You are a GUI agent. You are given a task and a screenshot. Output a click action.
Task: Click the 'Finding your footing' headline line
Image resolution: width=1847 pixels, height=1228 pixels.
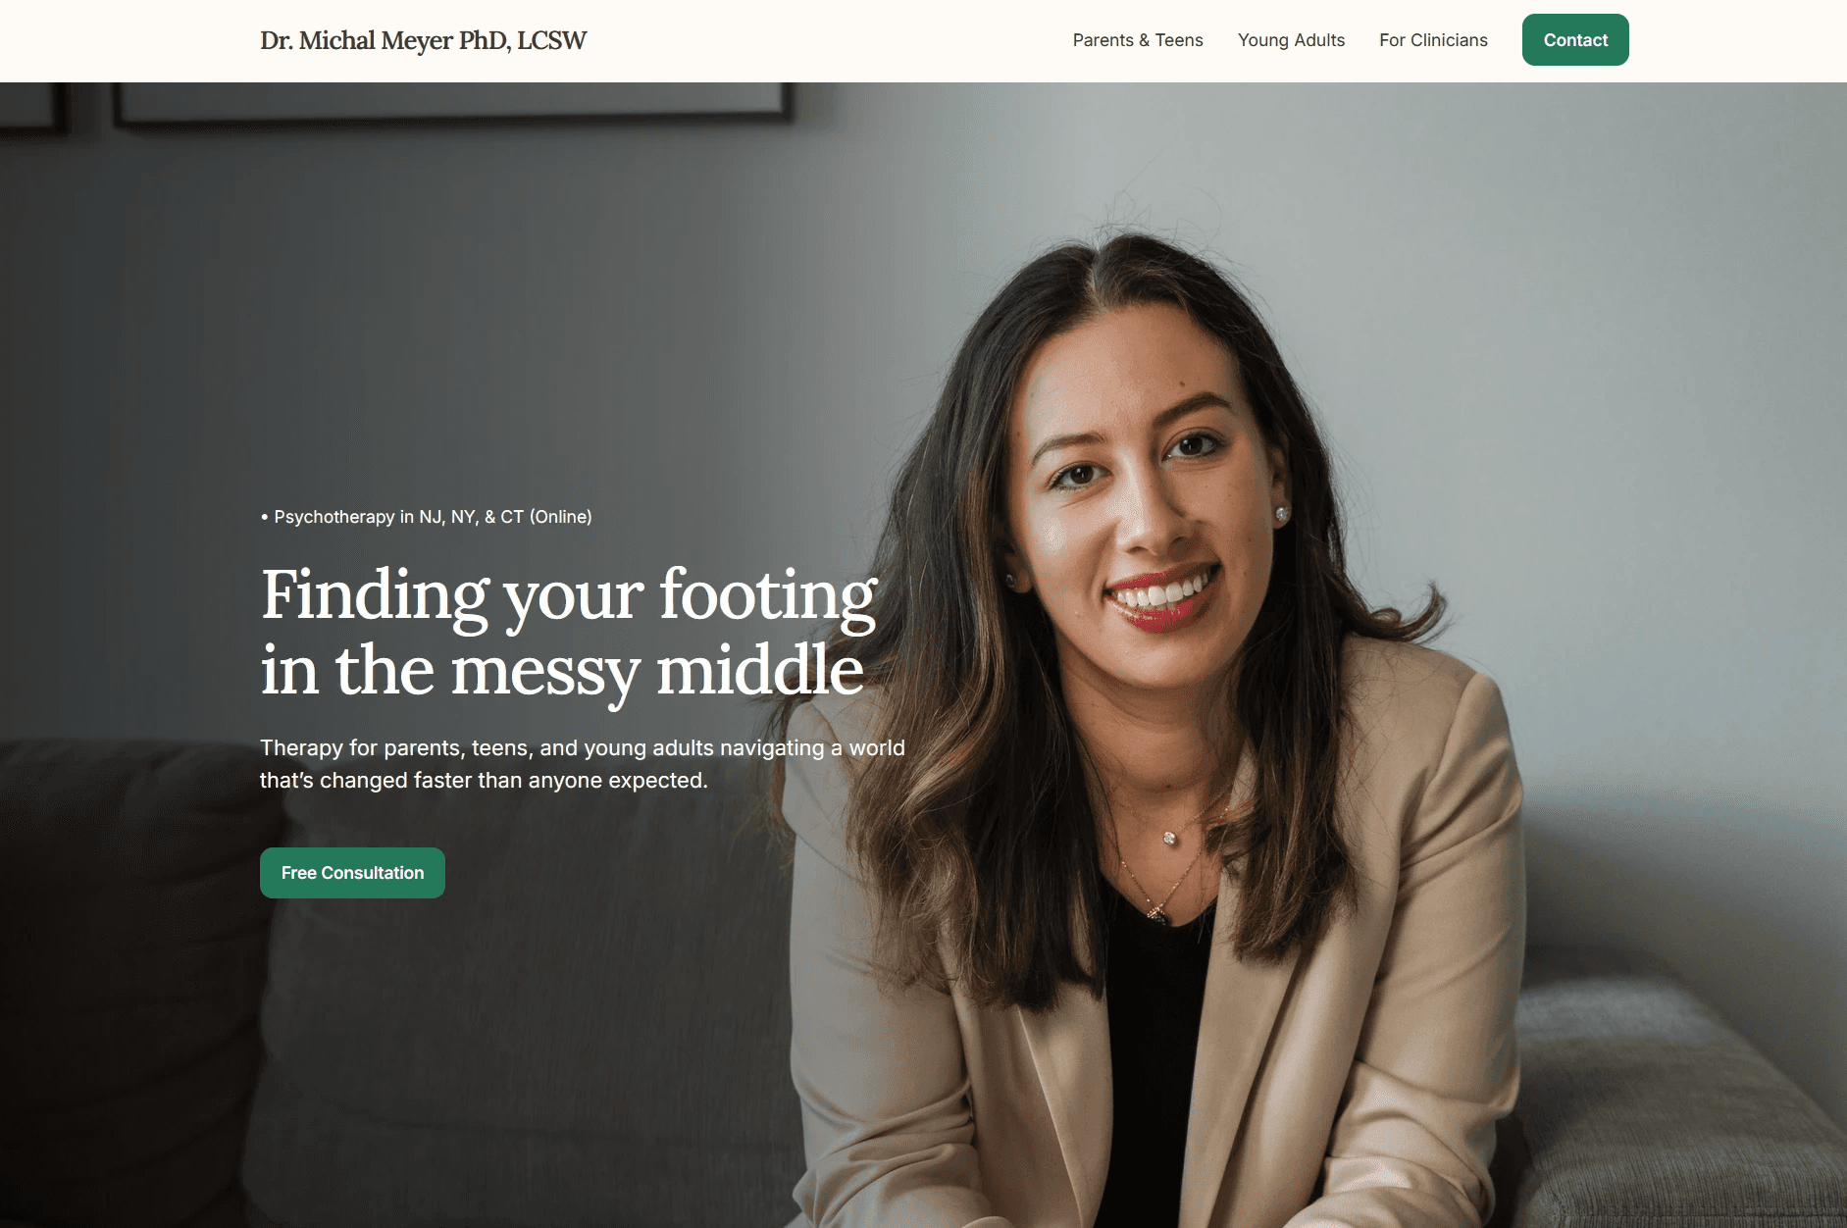tap(569, 596)
